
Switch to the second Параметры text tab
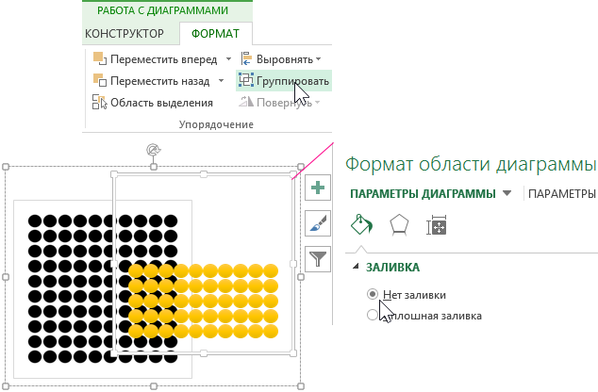coord(562,193)
